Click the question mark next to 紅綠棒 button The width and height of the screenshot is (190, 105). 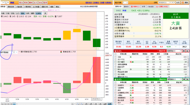(42, 13)
